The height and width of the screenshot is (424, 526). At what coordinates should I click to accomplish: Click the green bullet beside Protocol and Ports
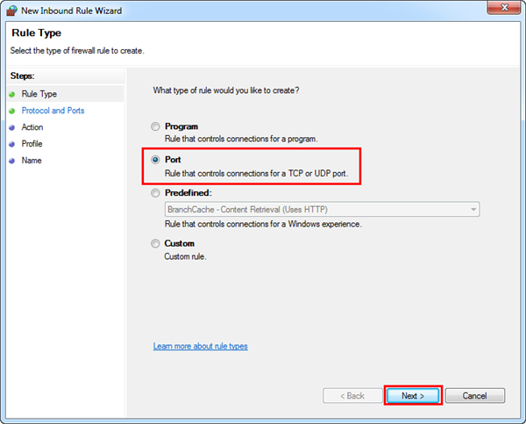(11, 111)
